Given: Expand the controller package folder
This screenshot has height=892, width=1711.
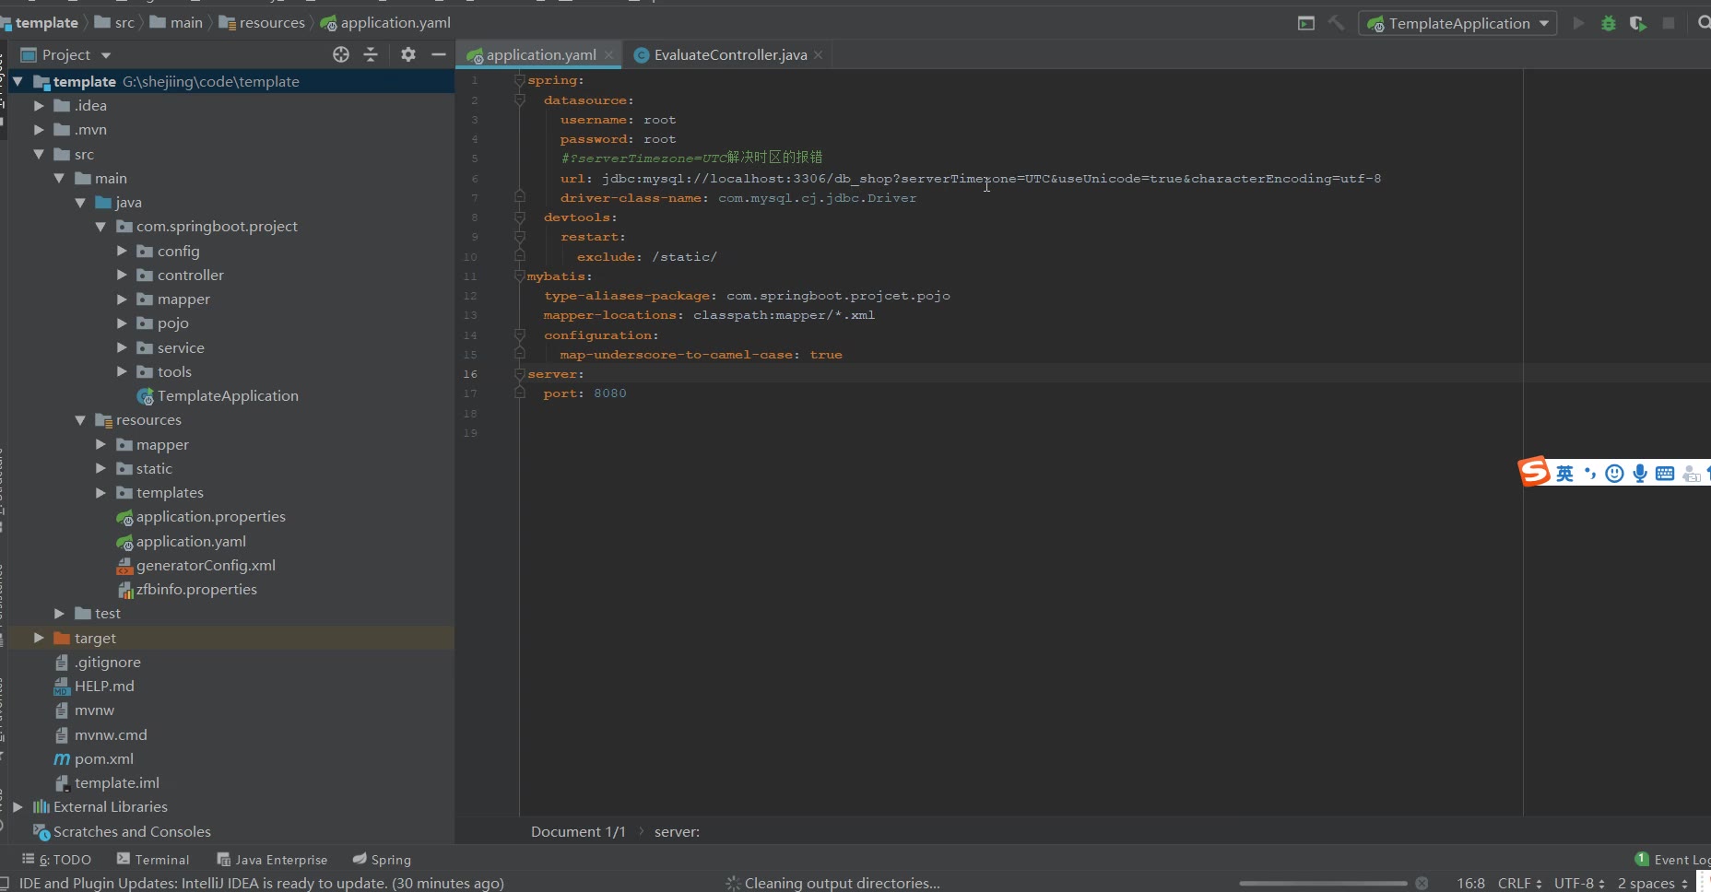Looking at the screenshot, I should click(x=122, y=276).
